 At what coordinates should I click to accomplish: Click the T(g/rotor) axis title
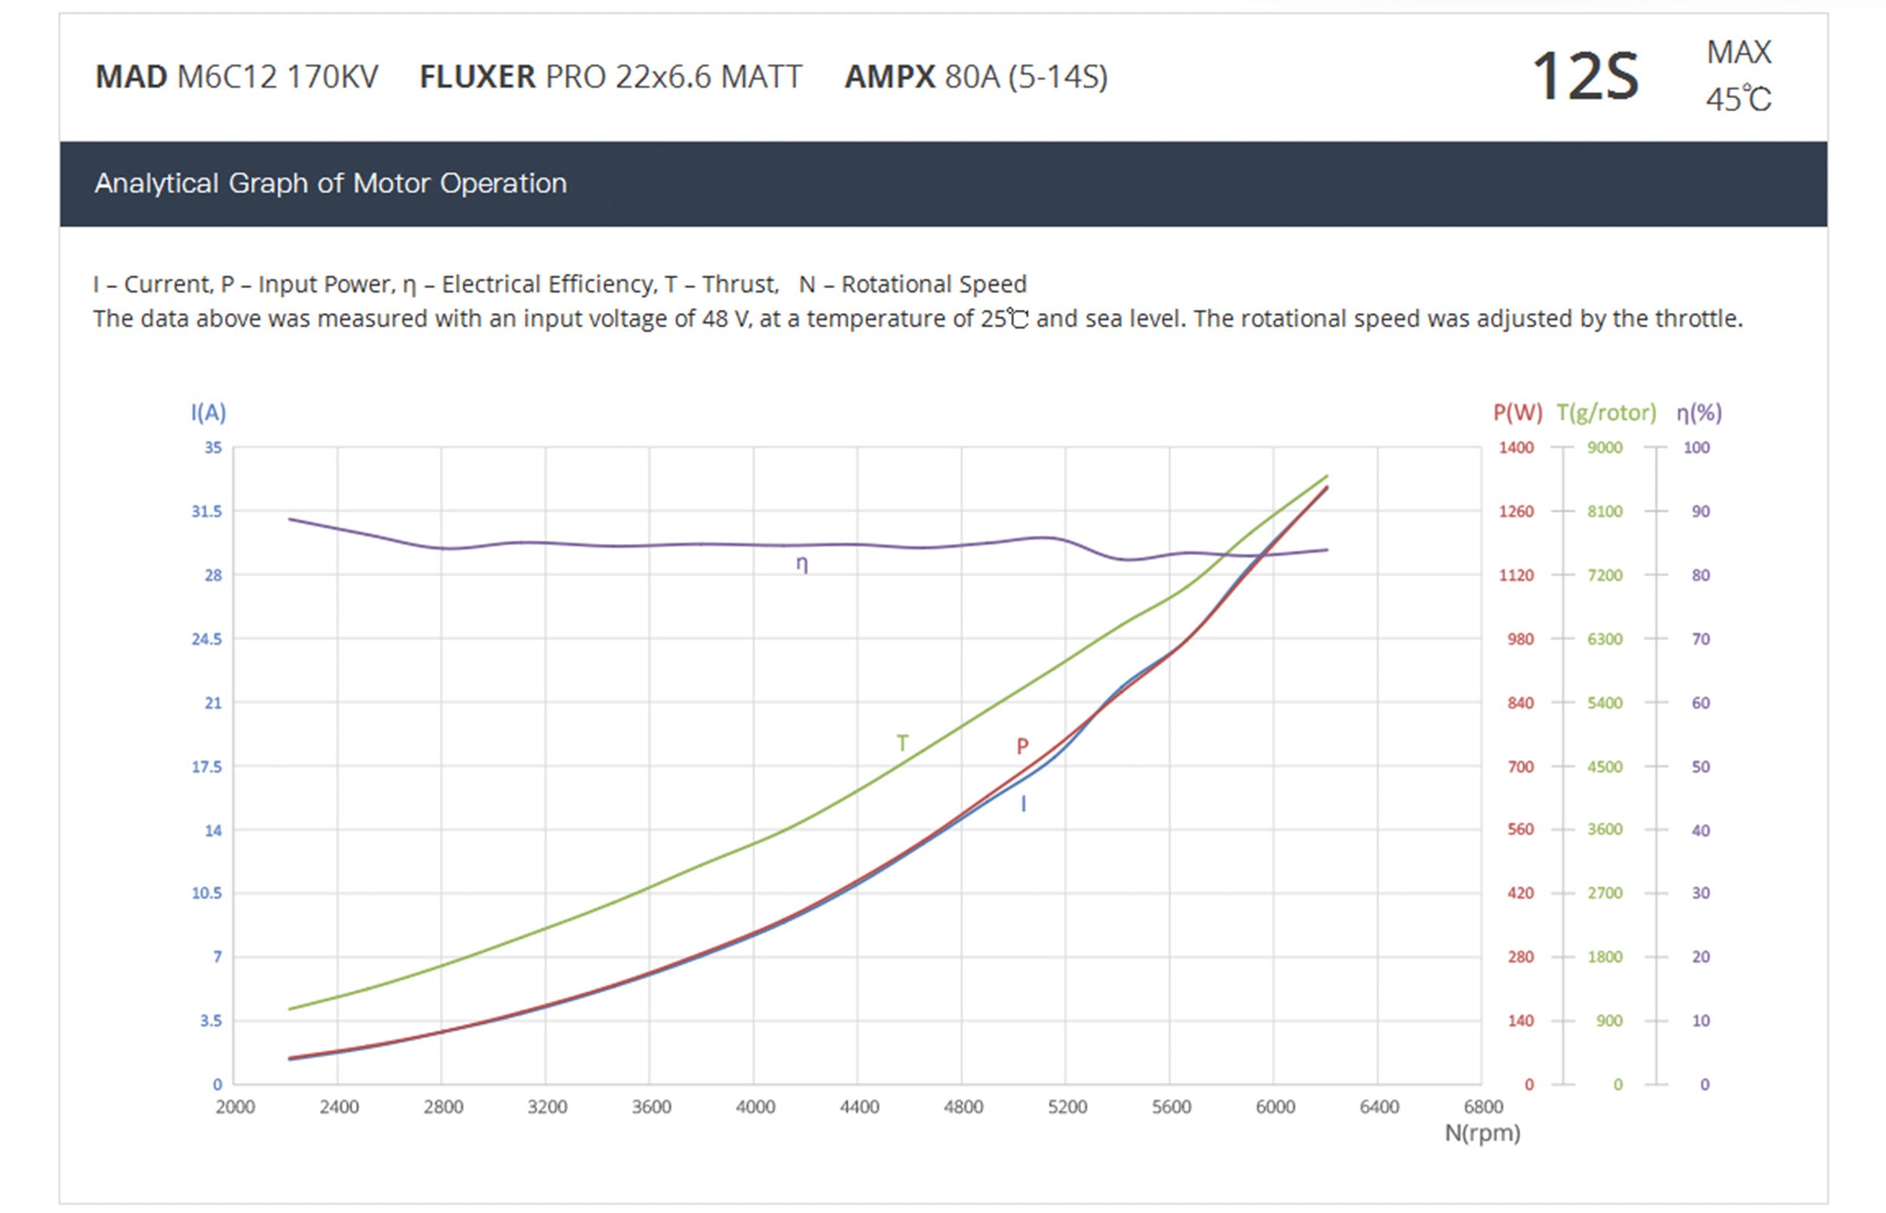[1605, 412]
